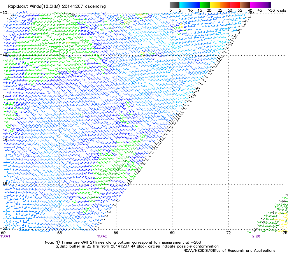Click the '20141207' date in the title
288x253 pixels.
point(72,6)
